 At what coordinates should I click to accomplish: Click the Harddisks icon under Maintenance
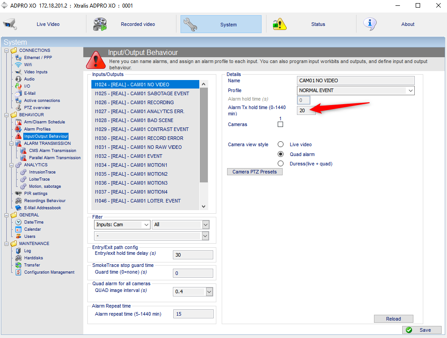click(18, 258)
